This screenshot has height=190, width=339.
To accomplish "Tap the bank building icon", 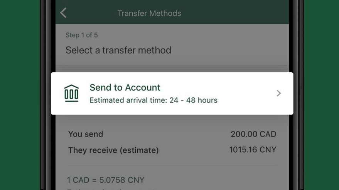I will (x=71, y=93).
